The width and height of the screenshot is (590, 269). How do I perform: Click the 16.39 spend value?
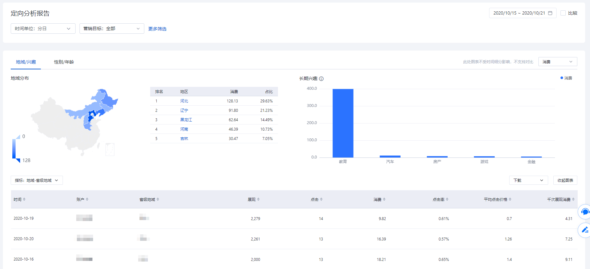click(x=381, y=239)
